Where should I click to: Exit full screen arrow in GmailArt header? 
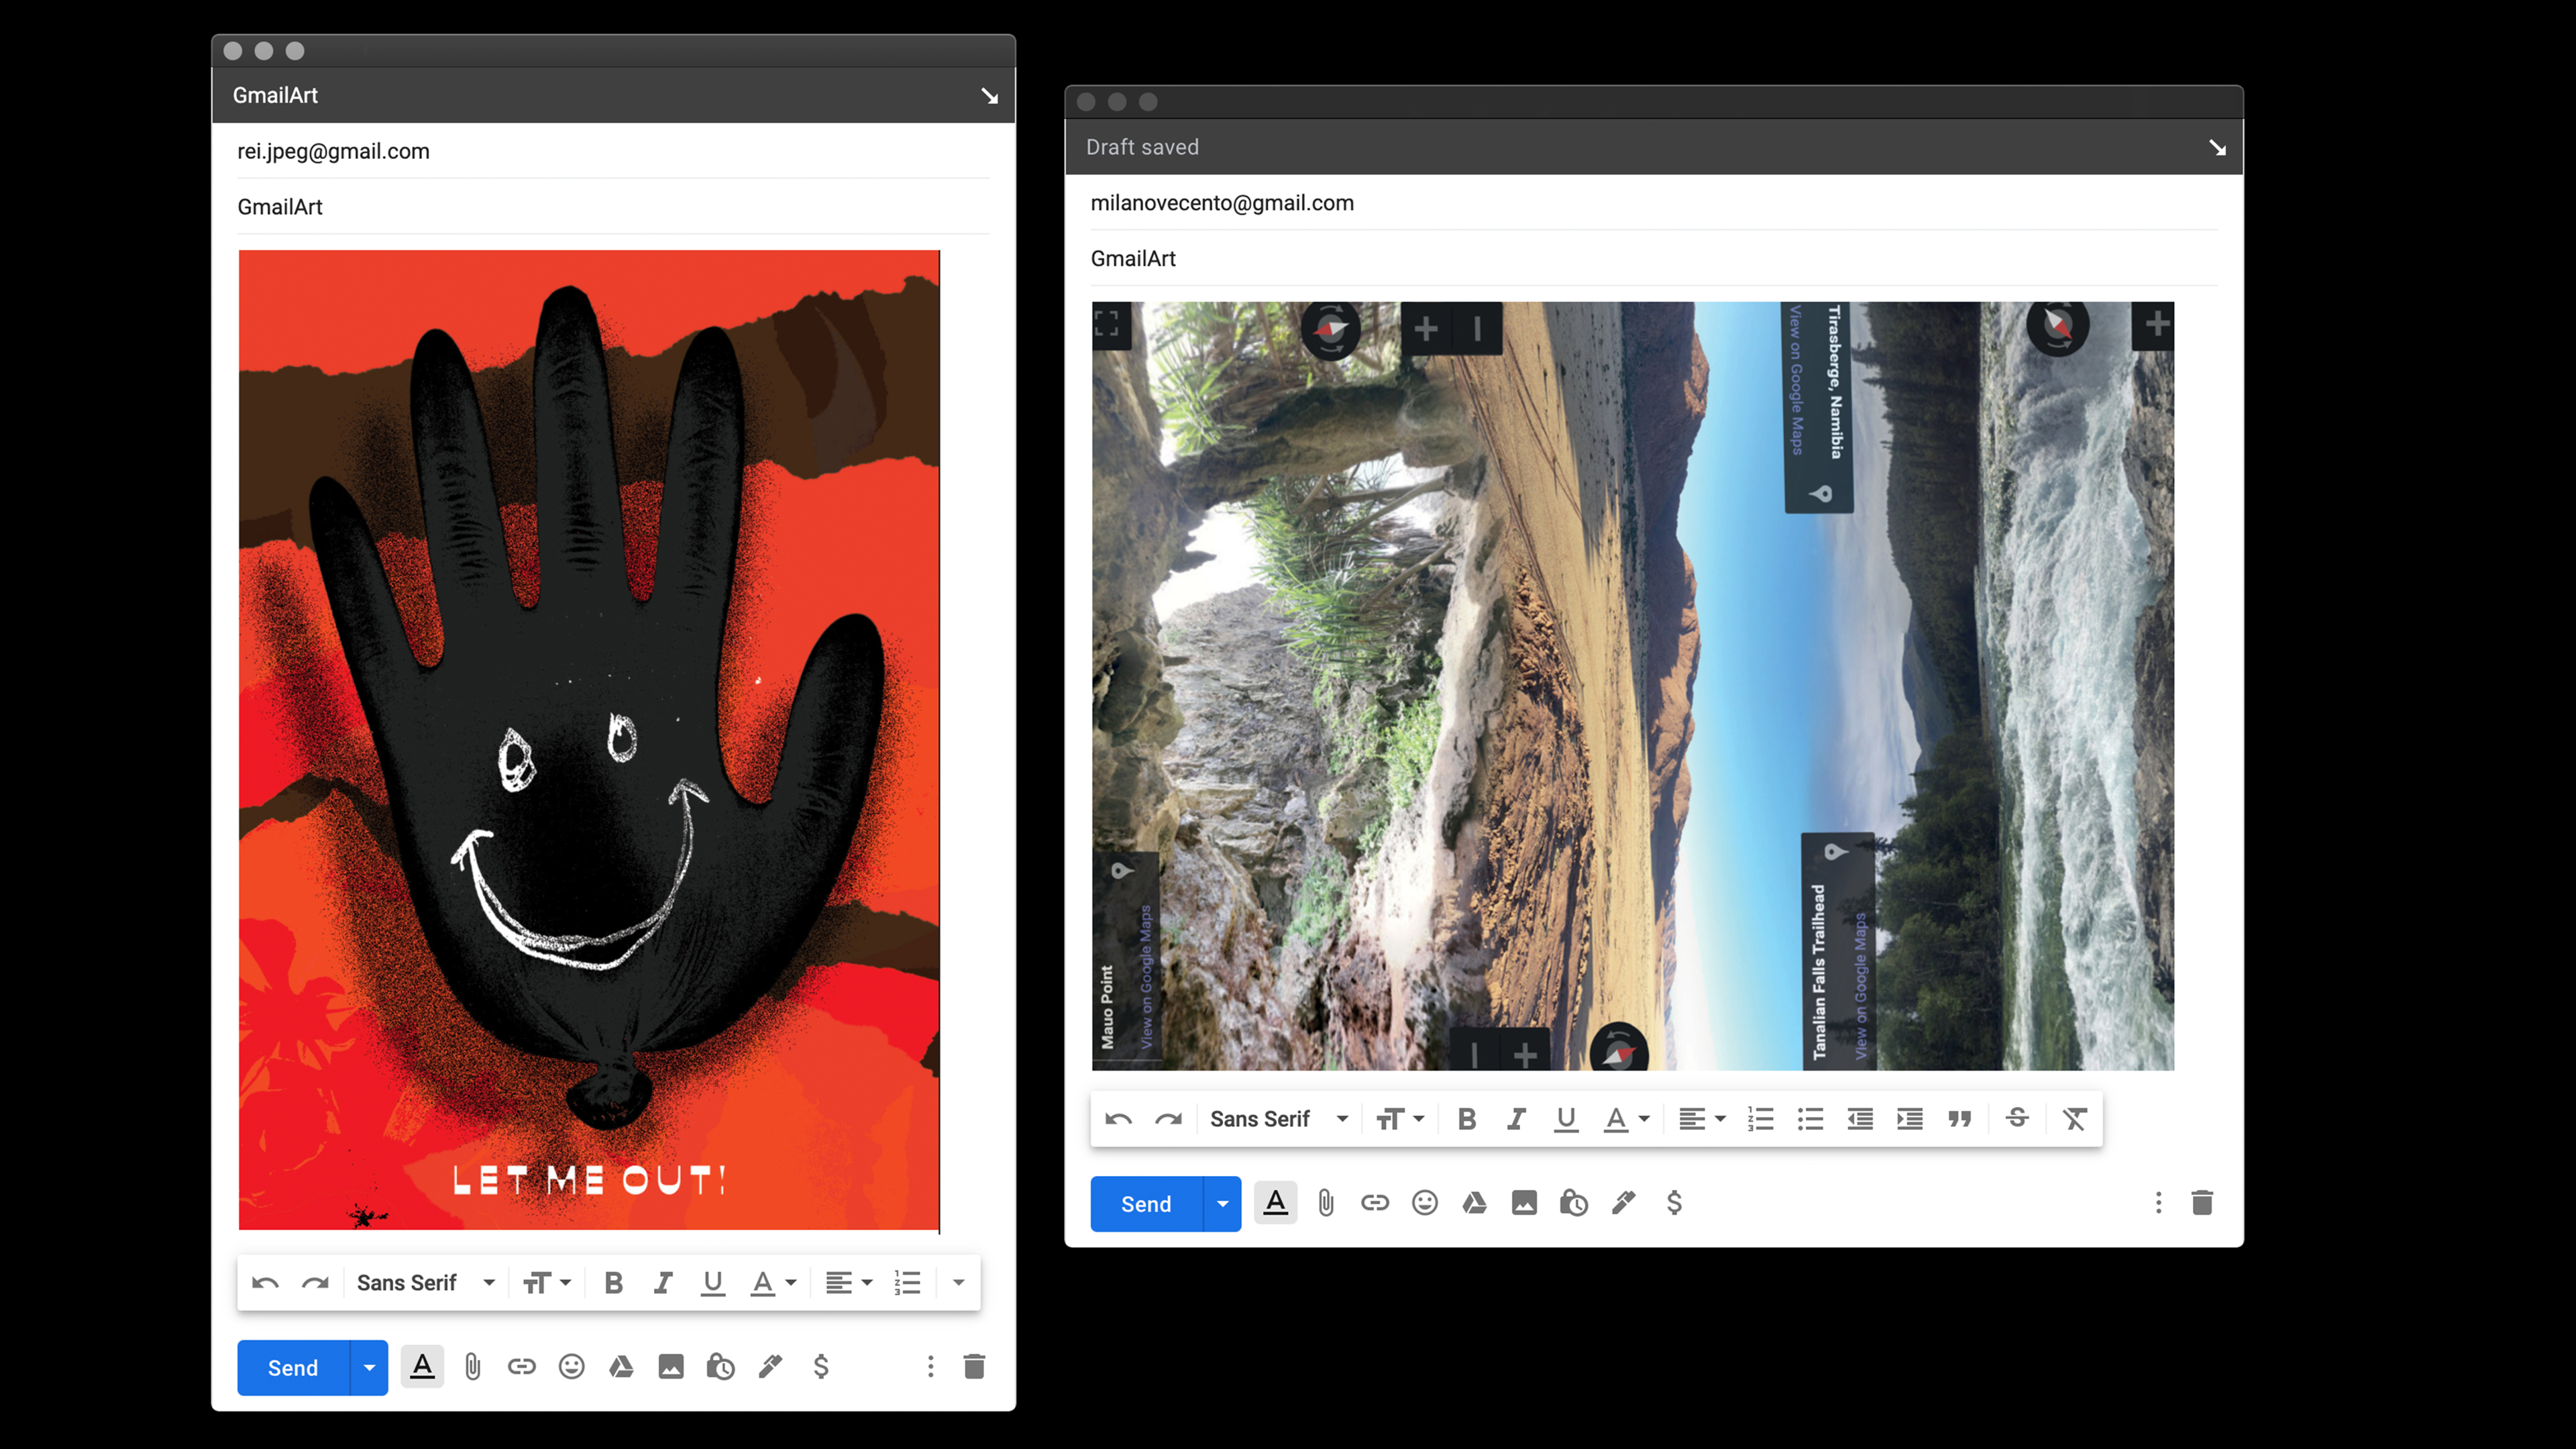tap(989, 96)
